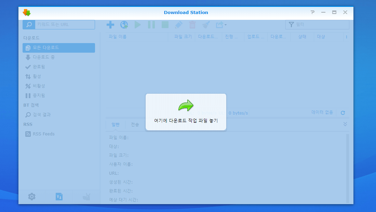Click the URL: label in details
376x212 pixels.
tap(114, 173)
